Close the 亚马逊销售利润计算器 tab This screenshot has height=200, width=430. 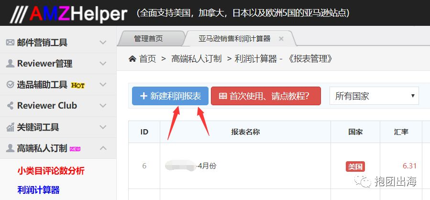tap(281, 39)
